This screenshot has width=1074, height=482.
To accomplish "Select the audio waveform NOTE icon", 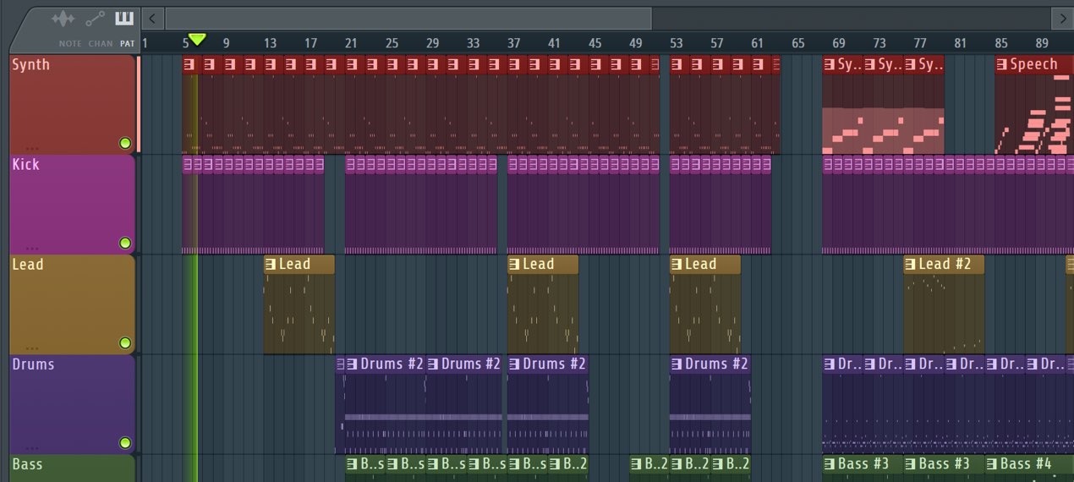I will point(63,19).
